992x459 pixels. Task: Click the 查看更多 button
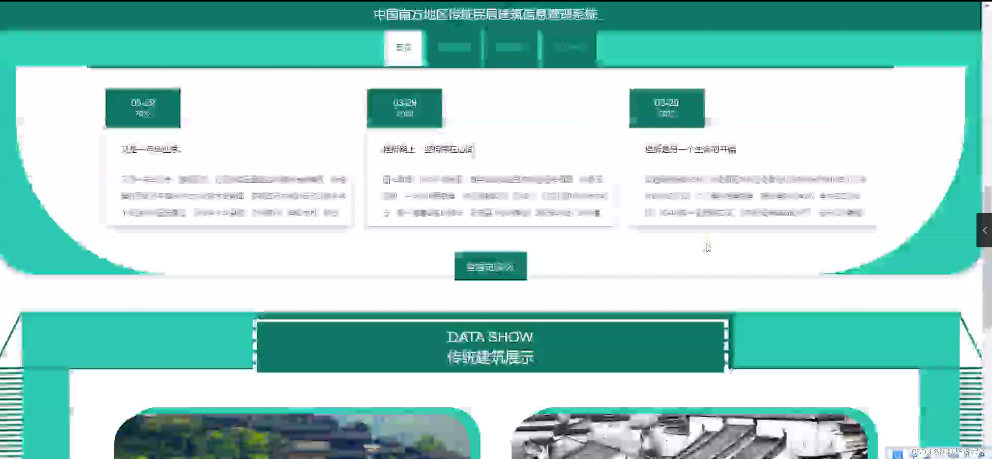point(490,266)
